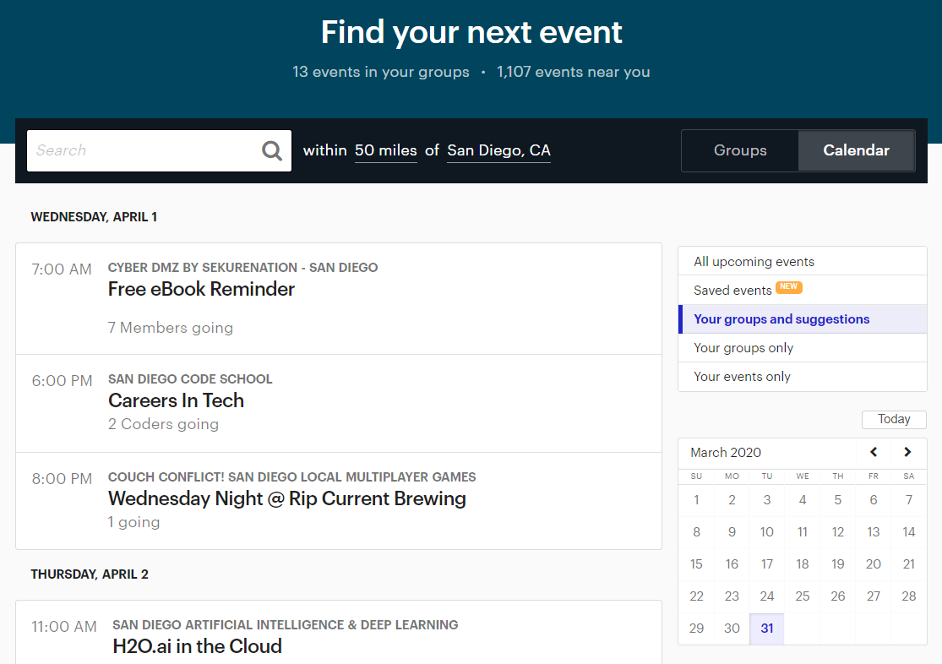Go to next month in calendar
The image size is (942, 664).
click(x=907, y=452)
